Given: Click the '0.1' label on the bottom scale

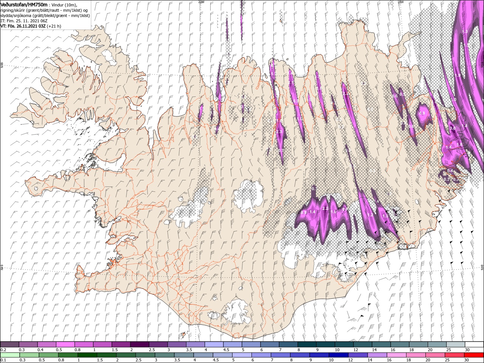Looking at the screenshot, I should click(x=3, y=360).
